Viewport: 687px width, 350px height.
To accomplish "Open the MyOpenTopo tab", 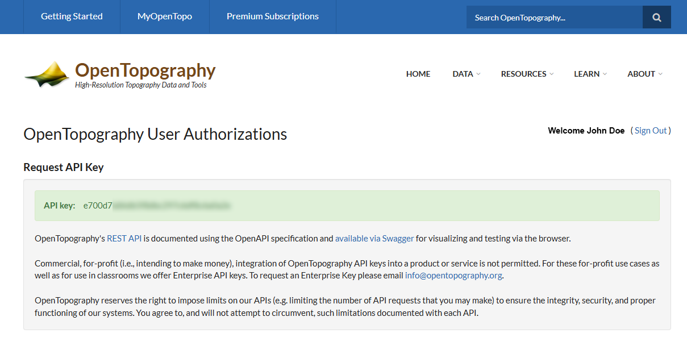I will click(x=165, y=16).
